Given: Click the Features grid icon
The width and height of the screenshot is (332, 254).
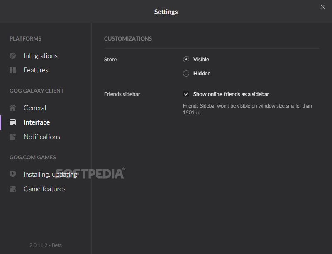Looking at the screenshot, I should tap(13, 70).
